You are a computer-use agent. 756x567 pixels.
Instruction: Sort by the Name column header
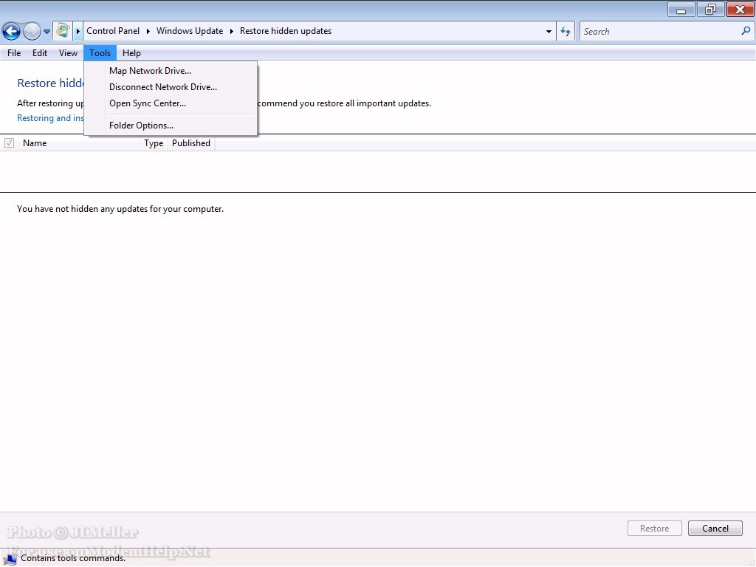coord(78,143)
